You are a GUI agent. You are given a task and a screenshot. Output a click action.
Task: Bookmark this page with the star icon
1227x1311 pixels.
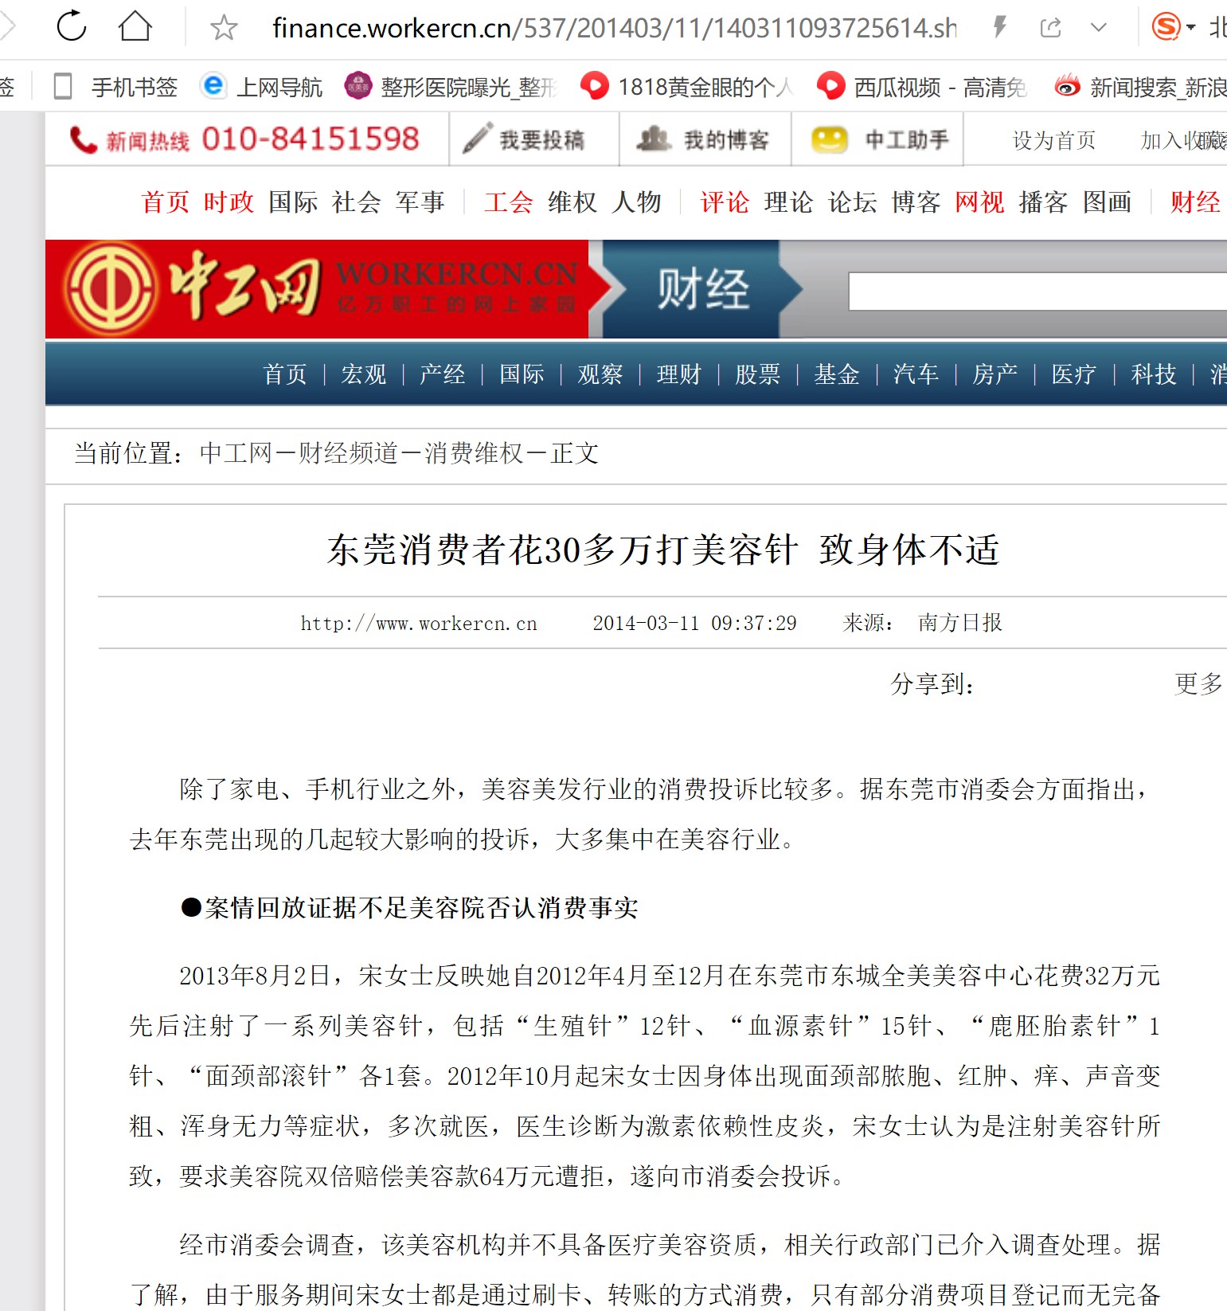224,28
